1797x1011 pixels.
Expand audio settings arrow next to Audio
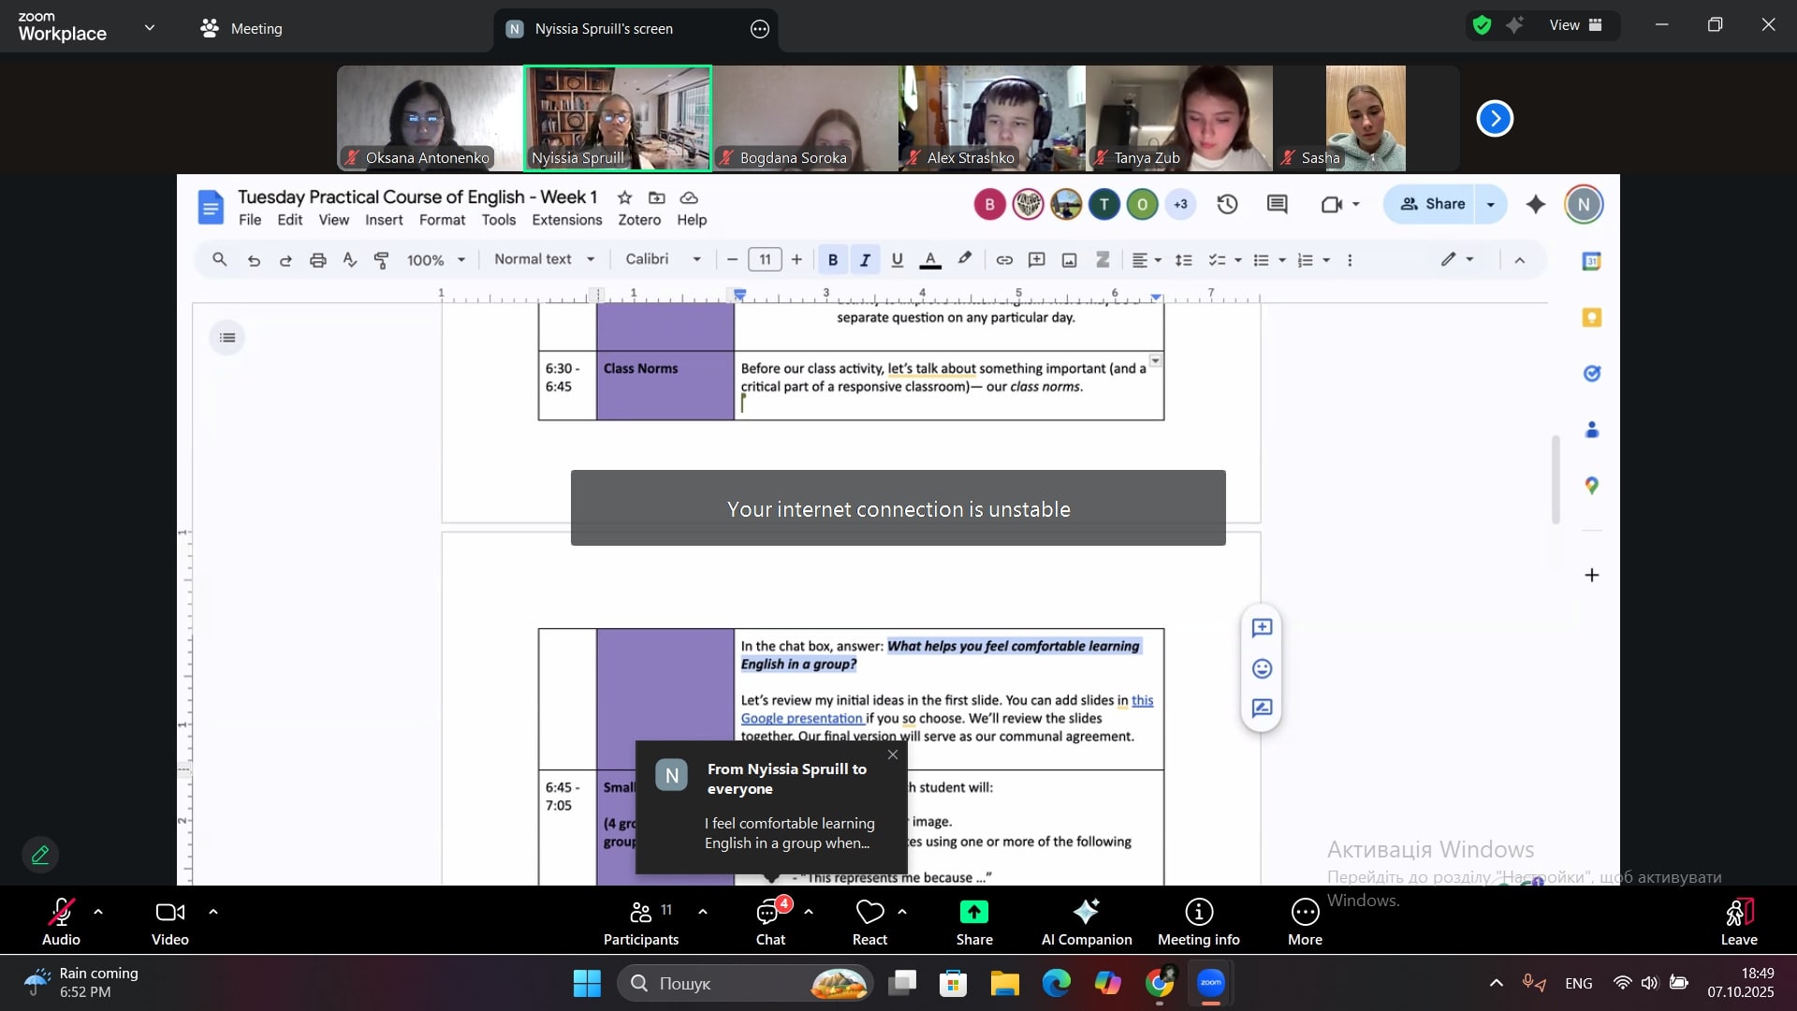click(x=98, y=912)
